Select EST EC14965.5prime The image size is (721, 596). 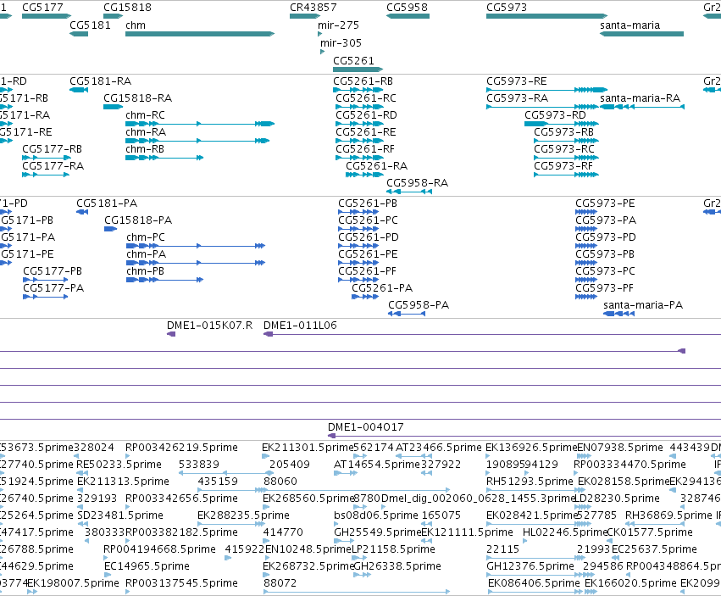tap(147, 566)
